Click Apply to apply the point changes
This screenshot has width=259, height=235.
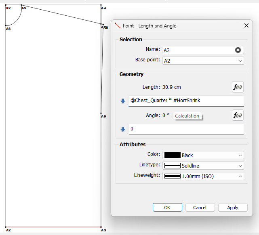point(233,207)
